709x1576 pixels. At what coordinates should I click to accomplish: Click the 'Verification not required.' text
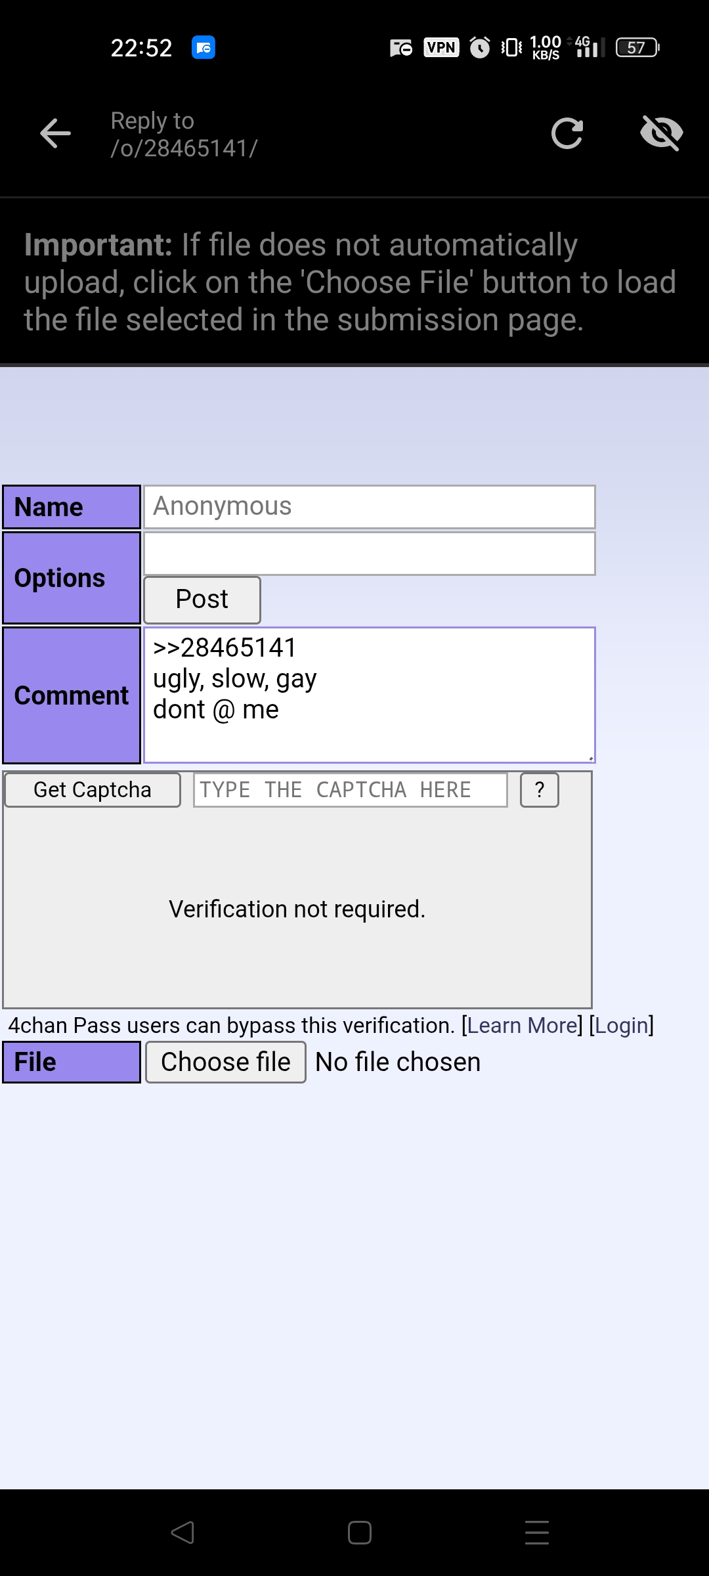pyautogui.click(x=297, y=909)
